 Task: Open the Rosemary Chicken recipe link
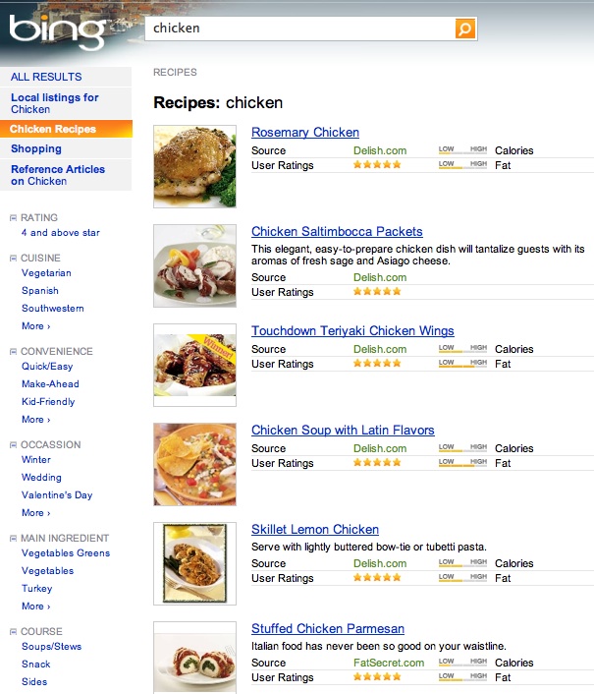click(x=305, y=133)
